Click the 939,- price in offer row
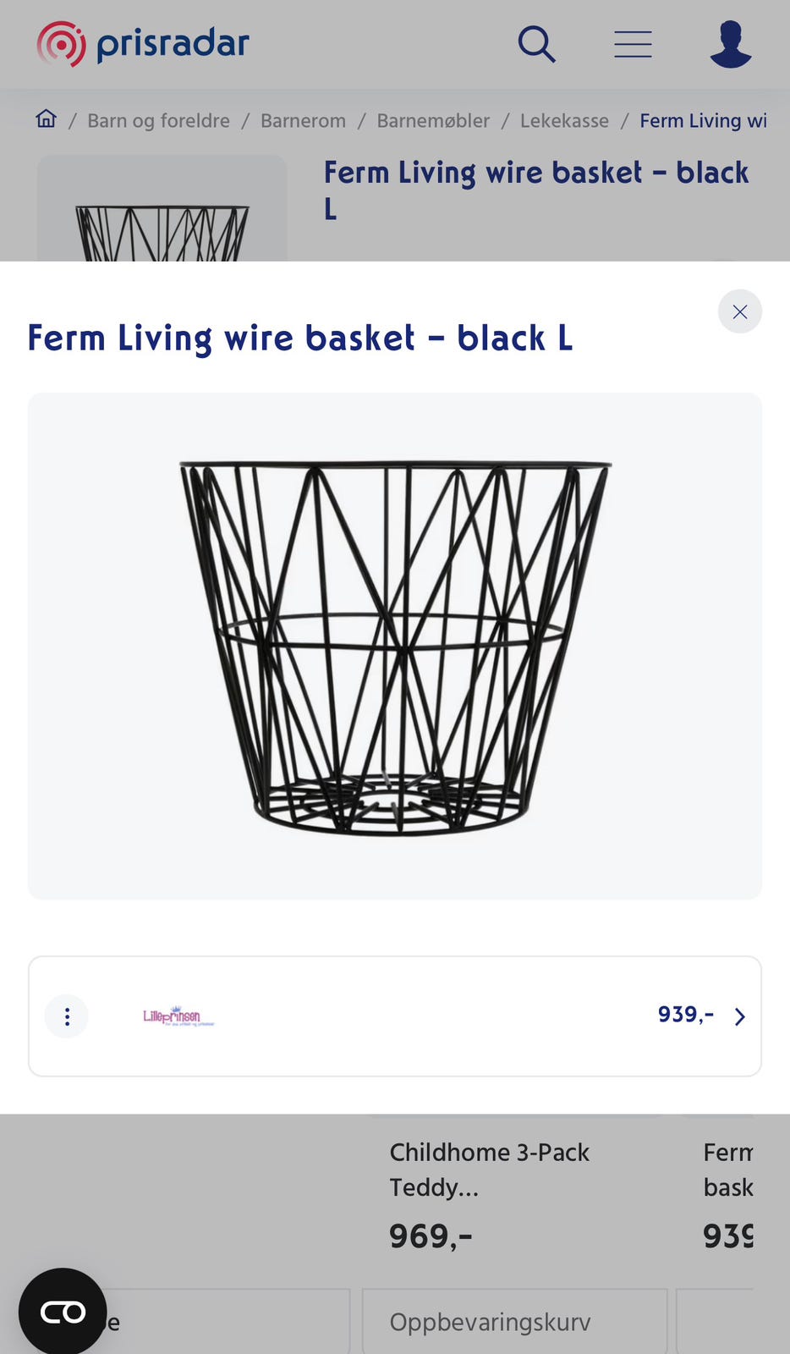The image size is (790, 1354). coord(685,1014)
